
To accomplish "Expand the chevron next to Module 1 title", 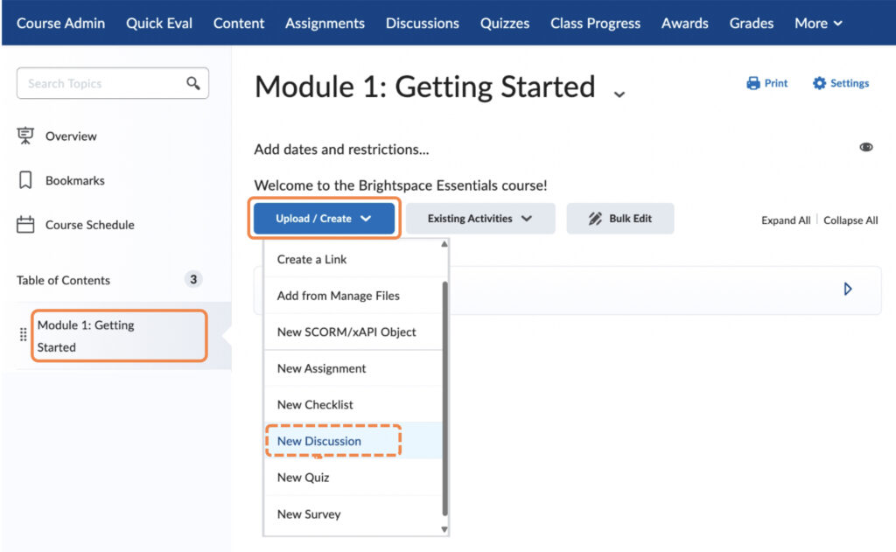I will coord(619,92).
